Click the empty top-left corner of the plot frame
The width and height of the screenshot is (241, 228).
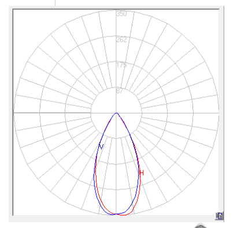(x=19, y=16)
